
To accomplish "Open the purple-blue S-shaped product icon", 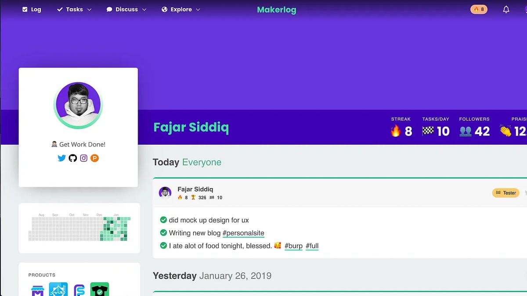I will click(79, 290).
